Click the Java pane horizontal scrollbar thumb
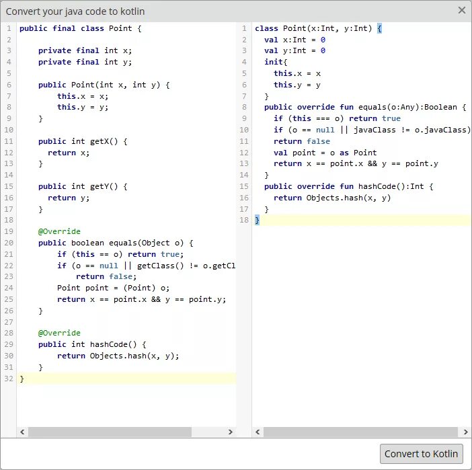Screen dimensions: 472x470 point(110,432)
